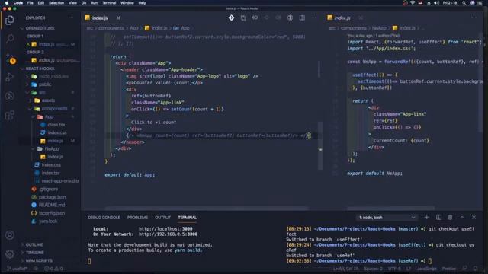
Task: Open left editor group more actions menu
Action: point(313,18)
